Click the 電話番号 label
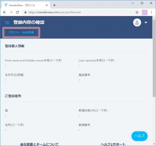 [x=84, y=75]
